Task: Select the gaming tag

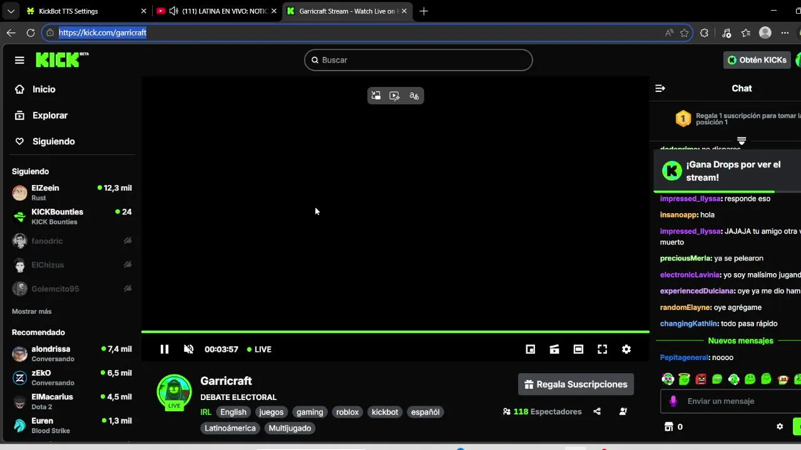Action: [x=310, y=412]
